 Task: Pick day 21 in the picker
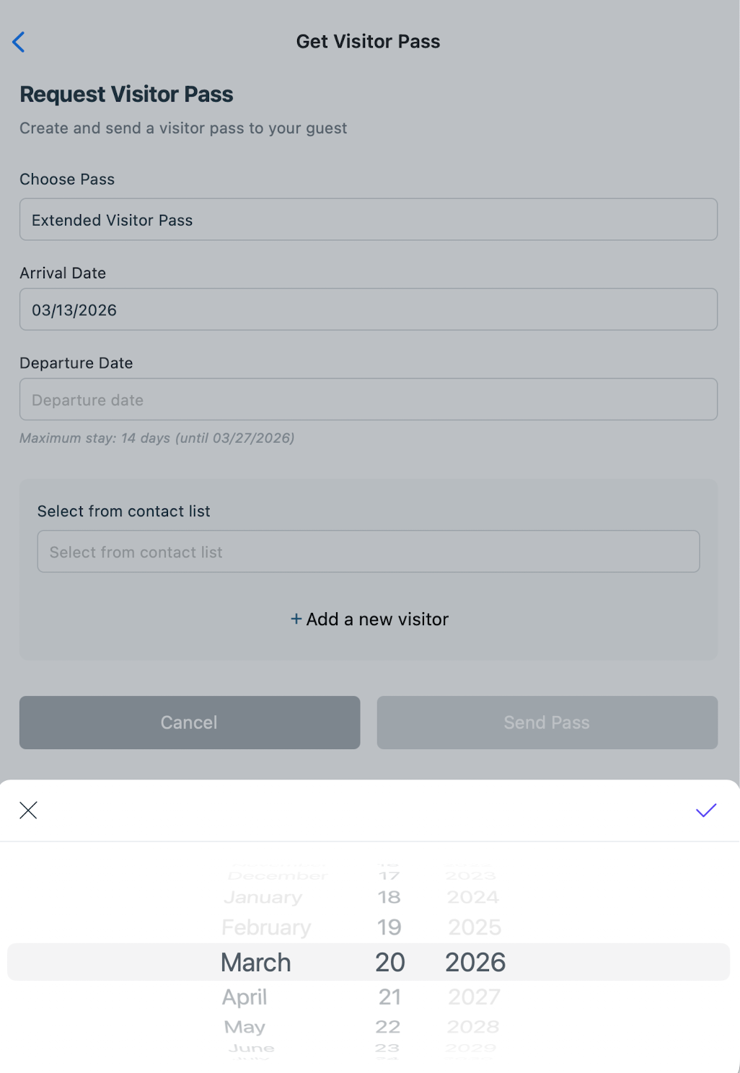[x=389, y=997]
